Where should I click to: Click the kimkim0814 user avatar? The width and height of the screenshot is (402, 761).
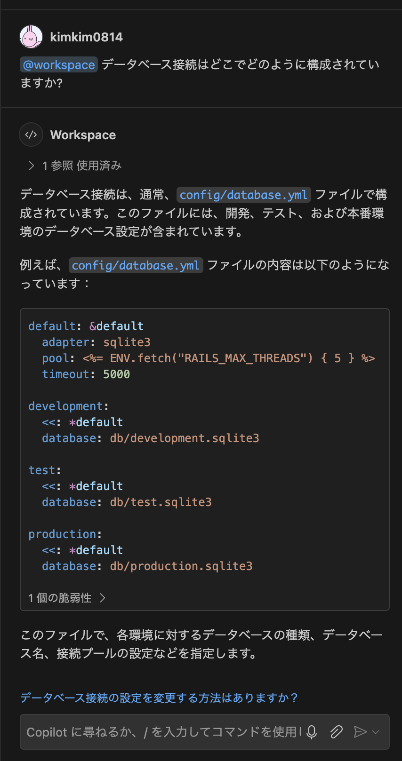[31, 37]
